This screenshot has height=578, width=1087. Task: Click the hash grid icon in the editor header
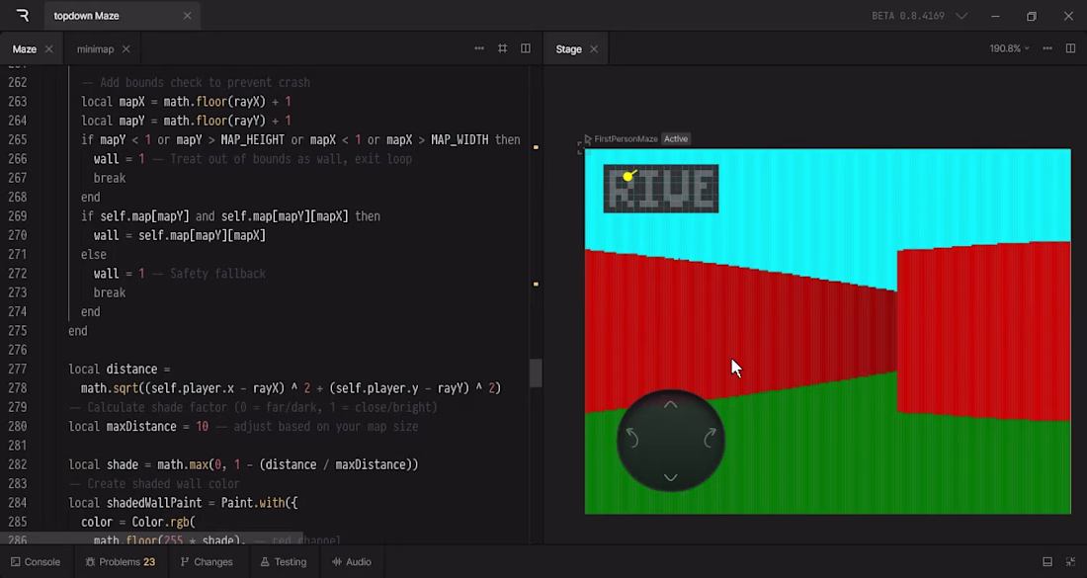[503, 48]
